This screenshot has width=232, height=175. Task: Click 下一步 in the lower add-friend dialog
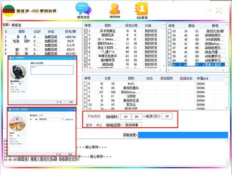pos(58,154)
